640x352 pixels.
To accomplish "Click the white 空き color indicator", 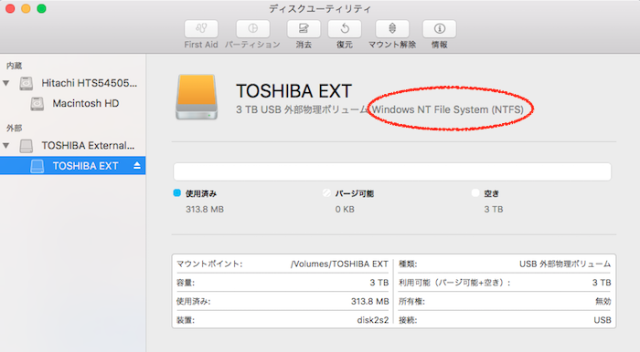I will pos(475,193).
